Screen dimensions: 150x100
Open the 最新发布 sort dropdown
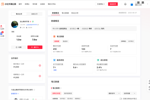pos(114,93)
